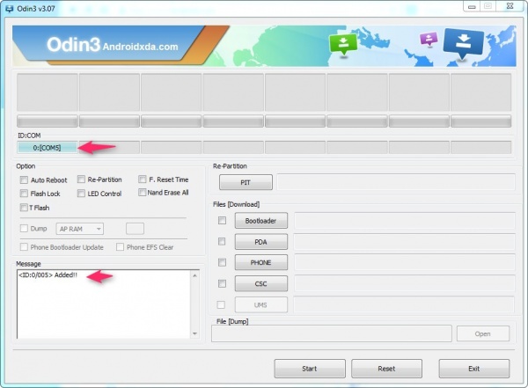The image size is (528, 388).
Task: Click the CSC file button
Action: pos(261,283)
